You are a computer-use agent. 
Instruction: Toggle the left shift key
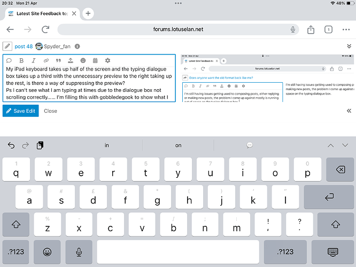16,225
